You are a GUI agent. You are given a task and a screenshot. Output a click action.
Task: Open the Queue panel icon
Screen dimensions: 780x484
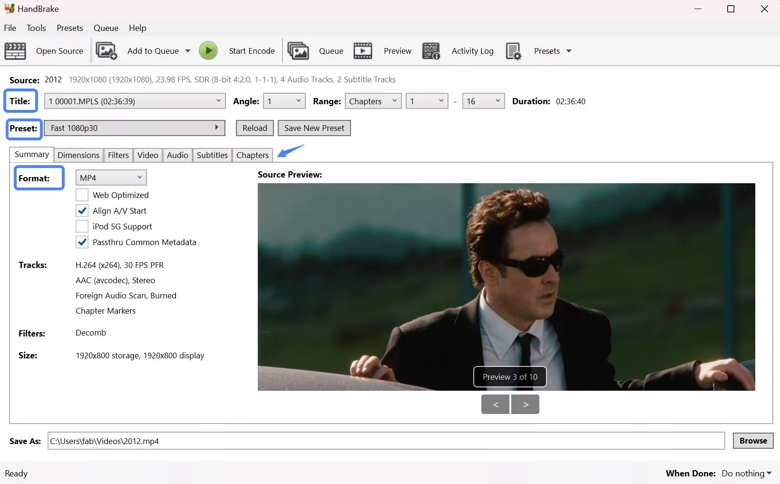click(298, 51)
